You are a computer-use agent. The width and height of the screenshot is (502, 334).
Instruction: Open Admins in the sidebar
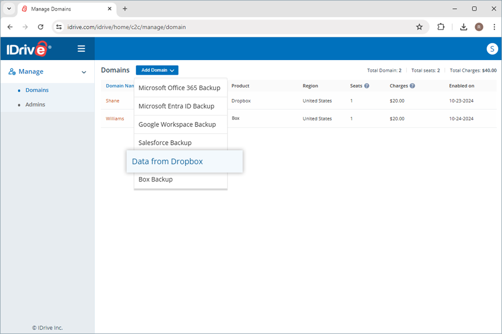[35, 105]
